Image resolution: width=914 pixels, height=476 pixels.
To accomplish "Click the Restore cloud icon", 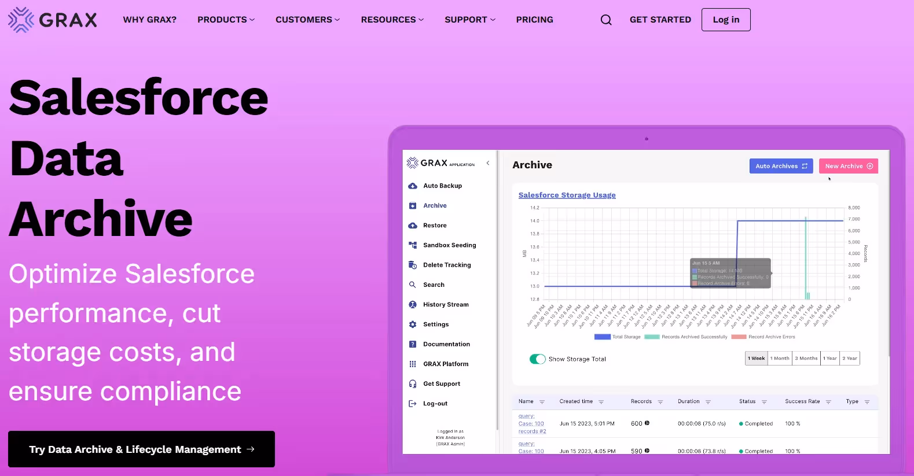I will (x=413, y=226).
